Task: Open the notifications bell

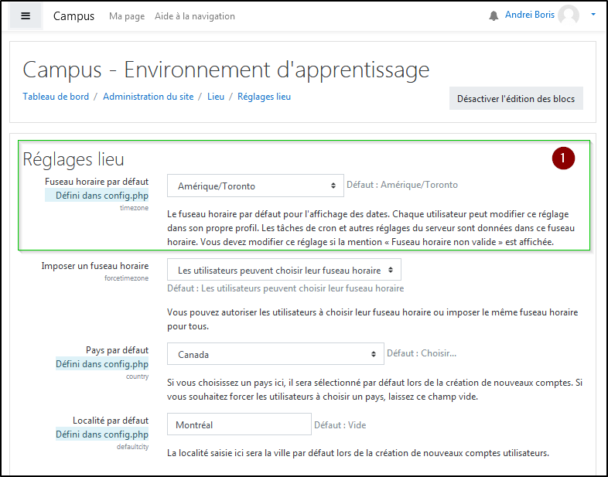Action: pos(494,15)
